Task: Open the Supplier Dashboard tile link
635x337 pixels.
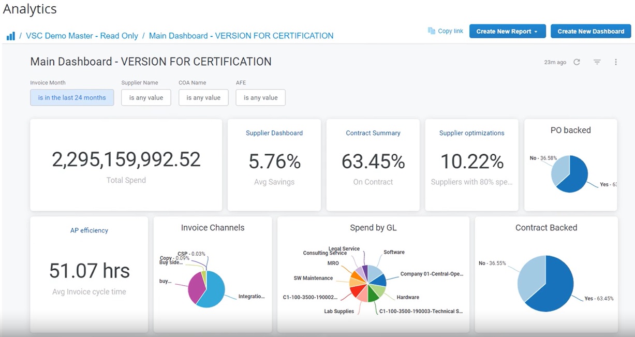Action: [274, 133]
